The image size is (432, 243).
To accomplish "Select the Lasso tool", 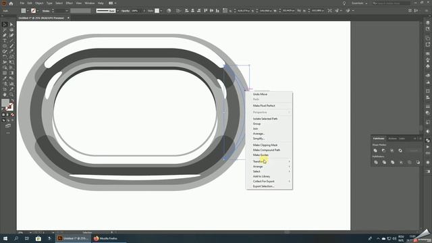I will pyautogui.click(x=11, y=30).
